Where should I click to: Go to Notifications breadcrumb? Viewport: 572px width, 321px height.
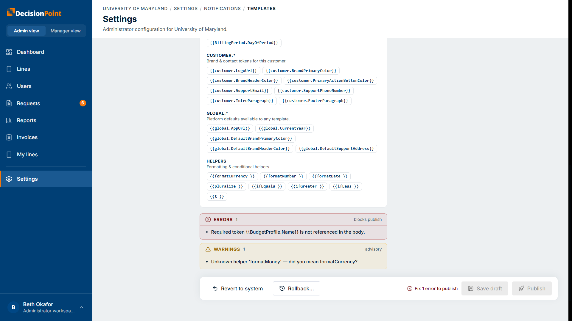pos(222,9)
